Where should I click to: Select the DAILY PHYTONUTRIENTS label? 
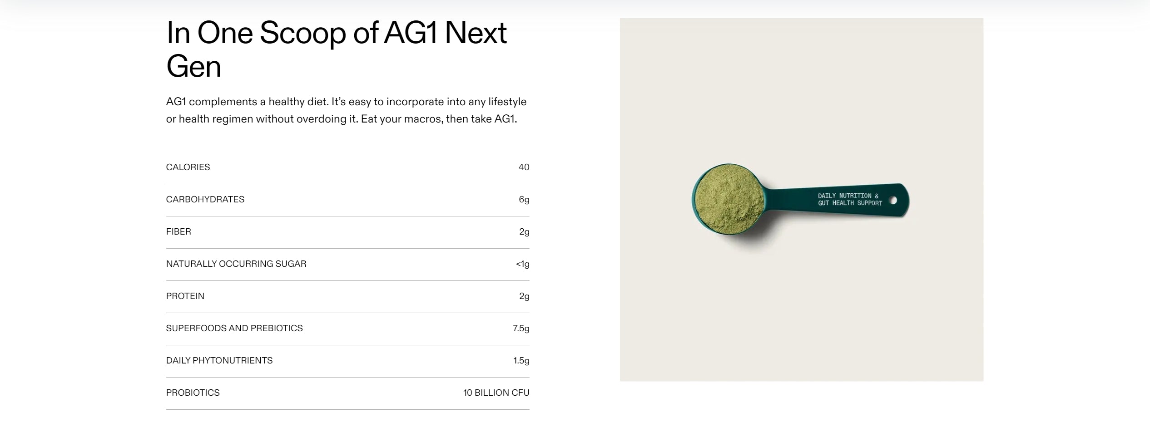(x=219, y=360)
